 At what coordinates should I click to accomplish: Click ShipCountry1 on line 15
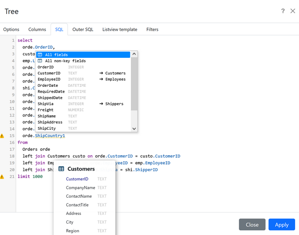50,136
